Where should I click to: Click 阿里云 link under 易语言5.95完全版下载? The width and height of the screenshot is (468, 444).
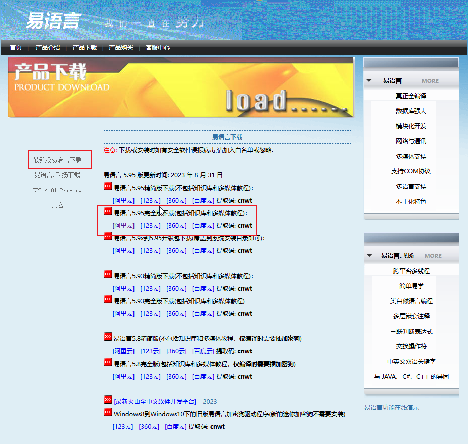123,226
